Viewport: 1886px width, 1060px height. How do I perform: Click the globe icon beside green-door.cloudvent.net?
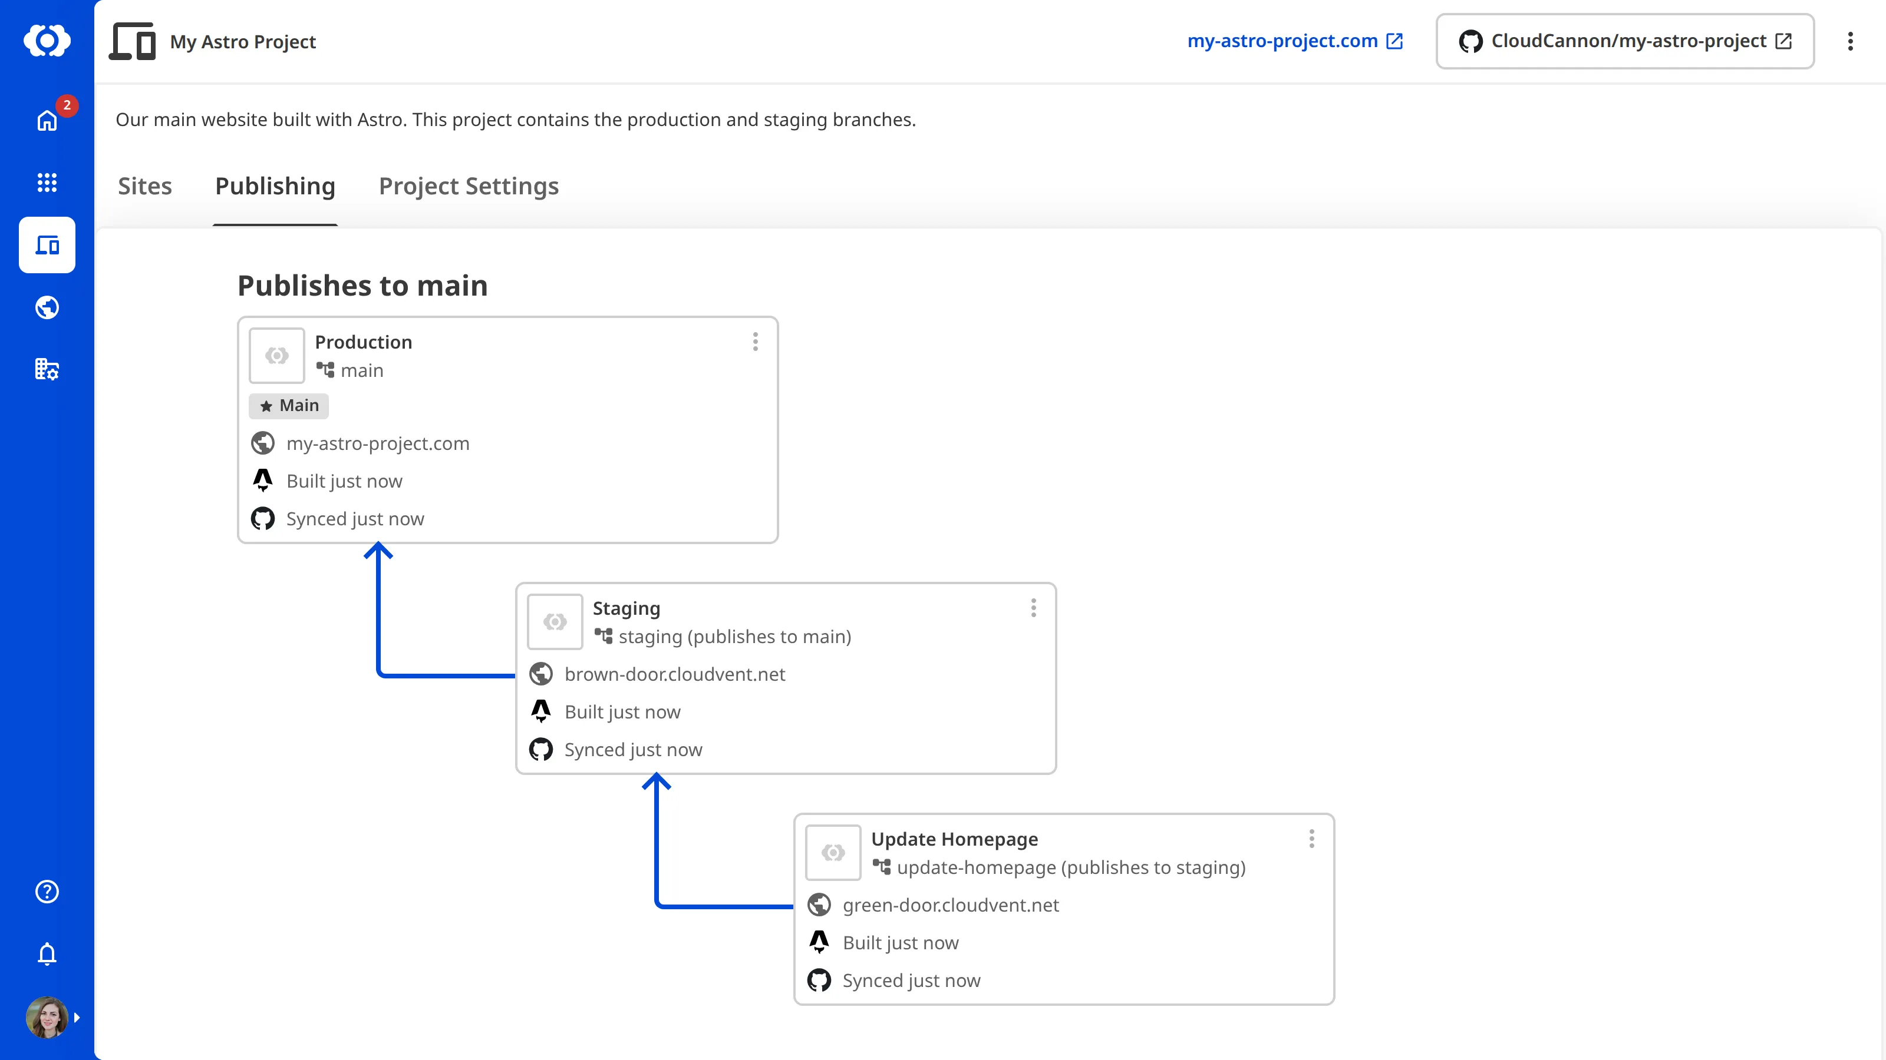pos(819,905)
